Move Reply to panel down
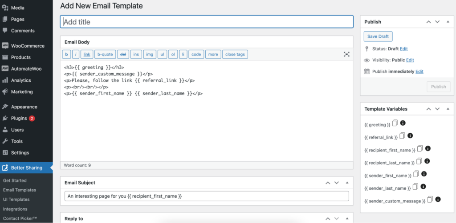Image resolution: width=456 pixels, height=223 pixels. (337, 219)
